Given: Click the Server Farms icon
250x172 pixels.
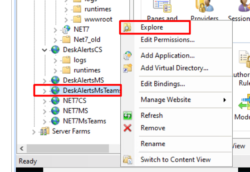Looking at the screenshot, I should 44,131.
